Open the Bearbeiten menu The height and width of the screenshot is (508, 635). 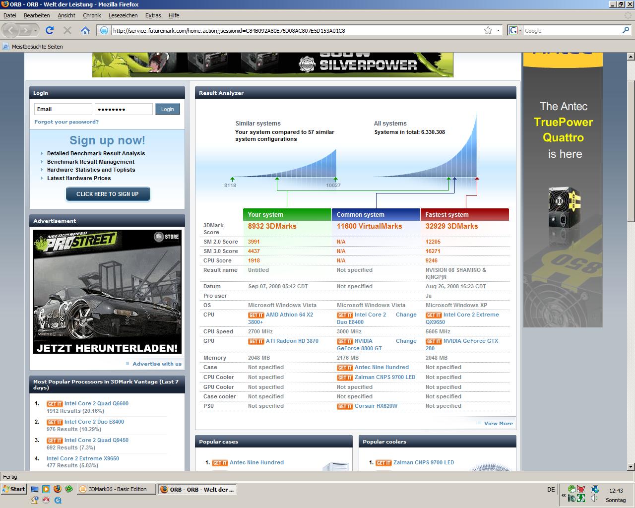[37, 15]
